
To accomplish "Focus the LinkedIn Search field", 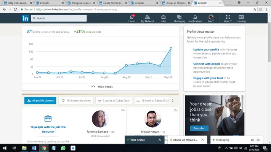I will click(x=59, y=18).
